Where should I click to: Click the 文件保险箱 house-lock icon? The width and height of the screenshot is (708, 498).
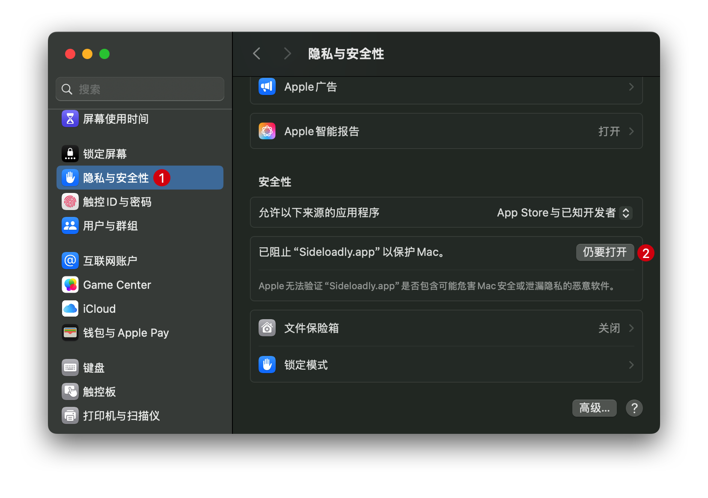coord(267,328)
